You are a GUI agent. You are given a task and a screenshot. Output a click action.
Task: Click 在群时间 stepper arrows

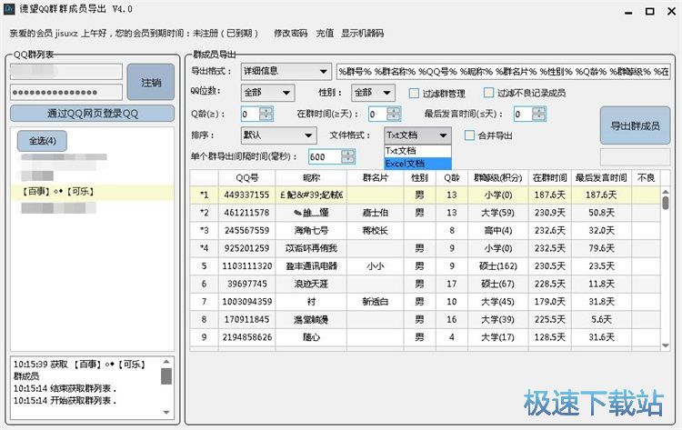[x=394, y=114]
